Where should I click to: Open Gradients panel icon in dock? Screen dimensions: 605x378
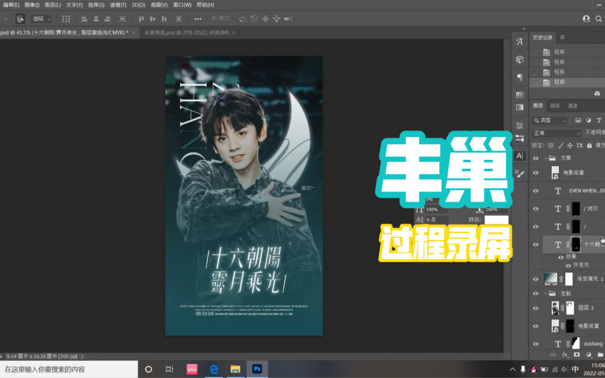click(x=519, y=107)
